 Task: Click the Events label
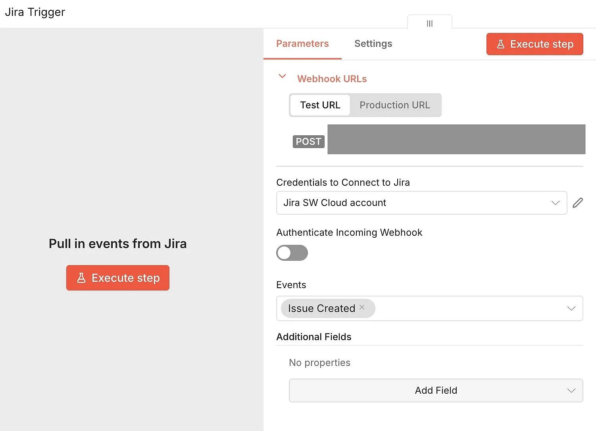pyautogui.click(x=291, y=285)
